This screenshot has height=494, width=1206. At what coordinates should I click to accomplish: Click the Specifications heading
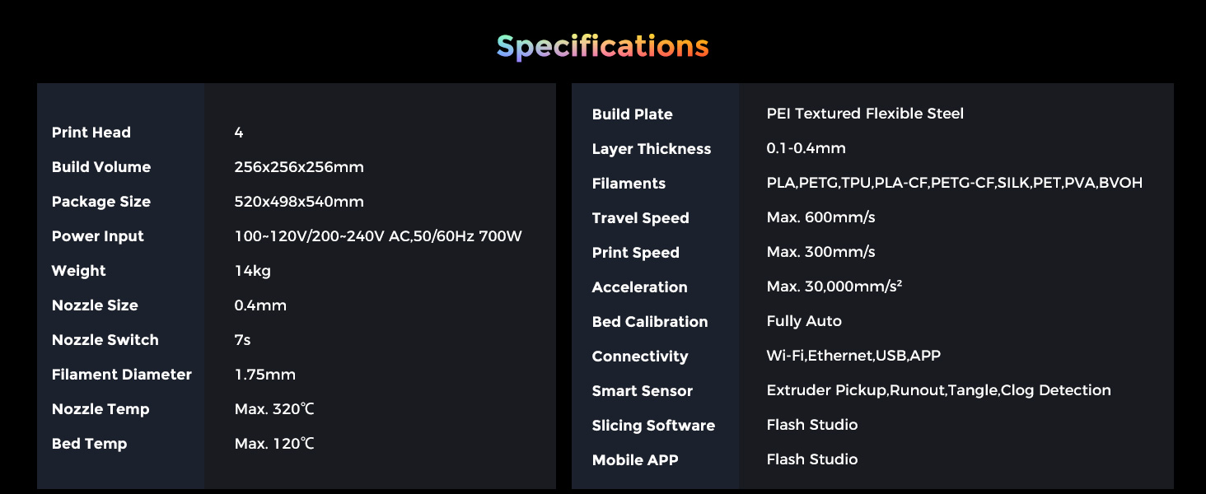pyautogui.click(x=602, y=46)
